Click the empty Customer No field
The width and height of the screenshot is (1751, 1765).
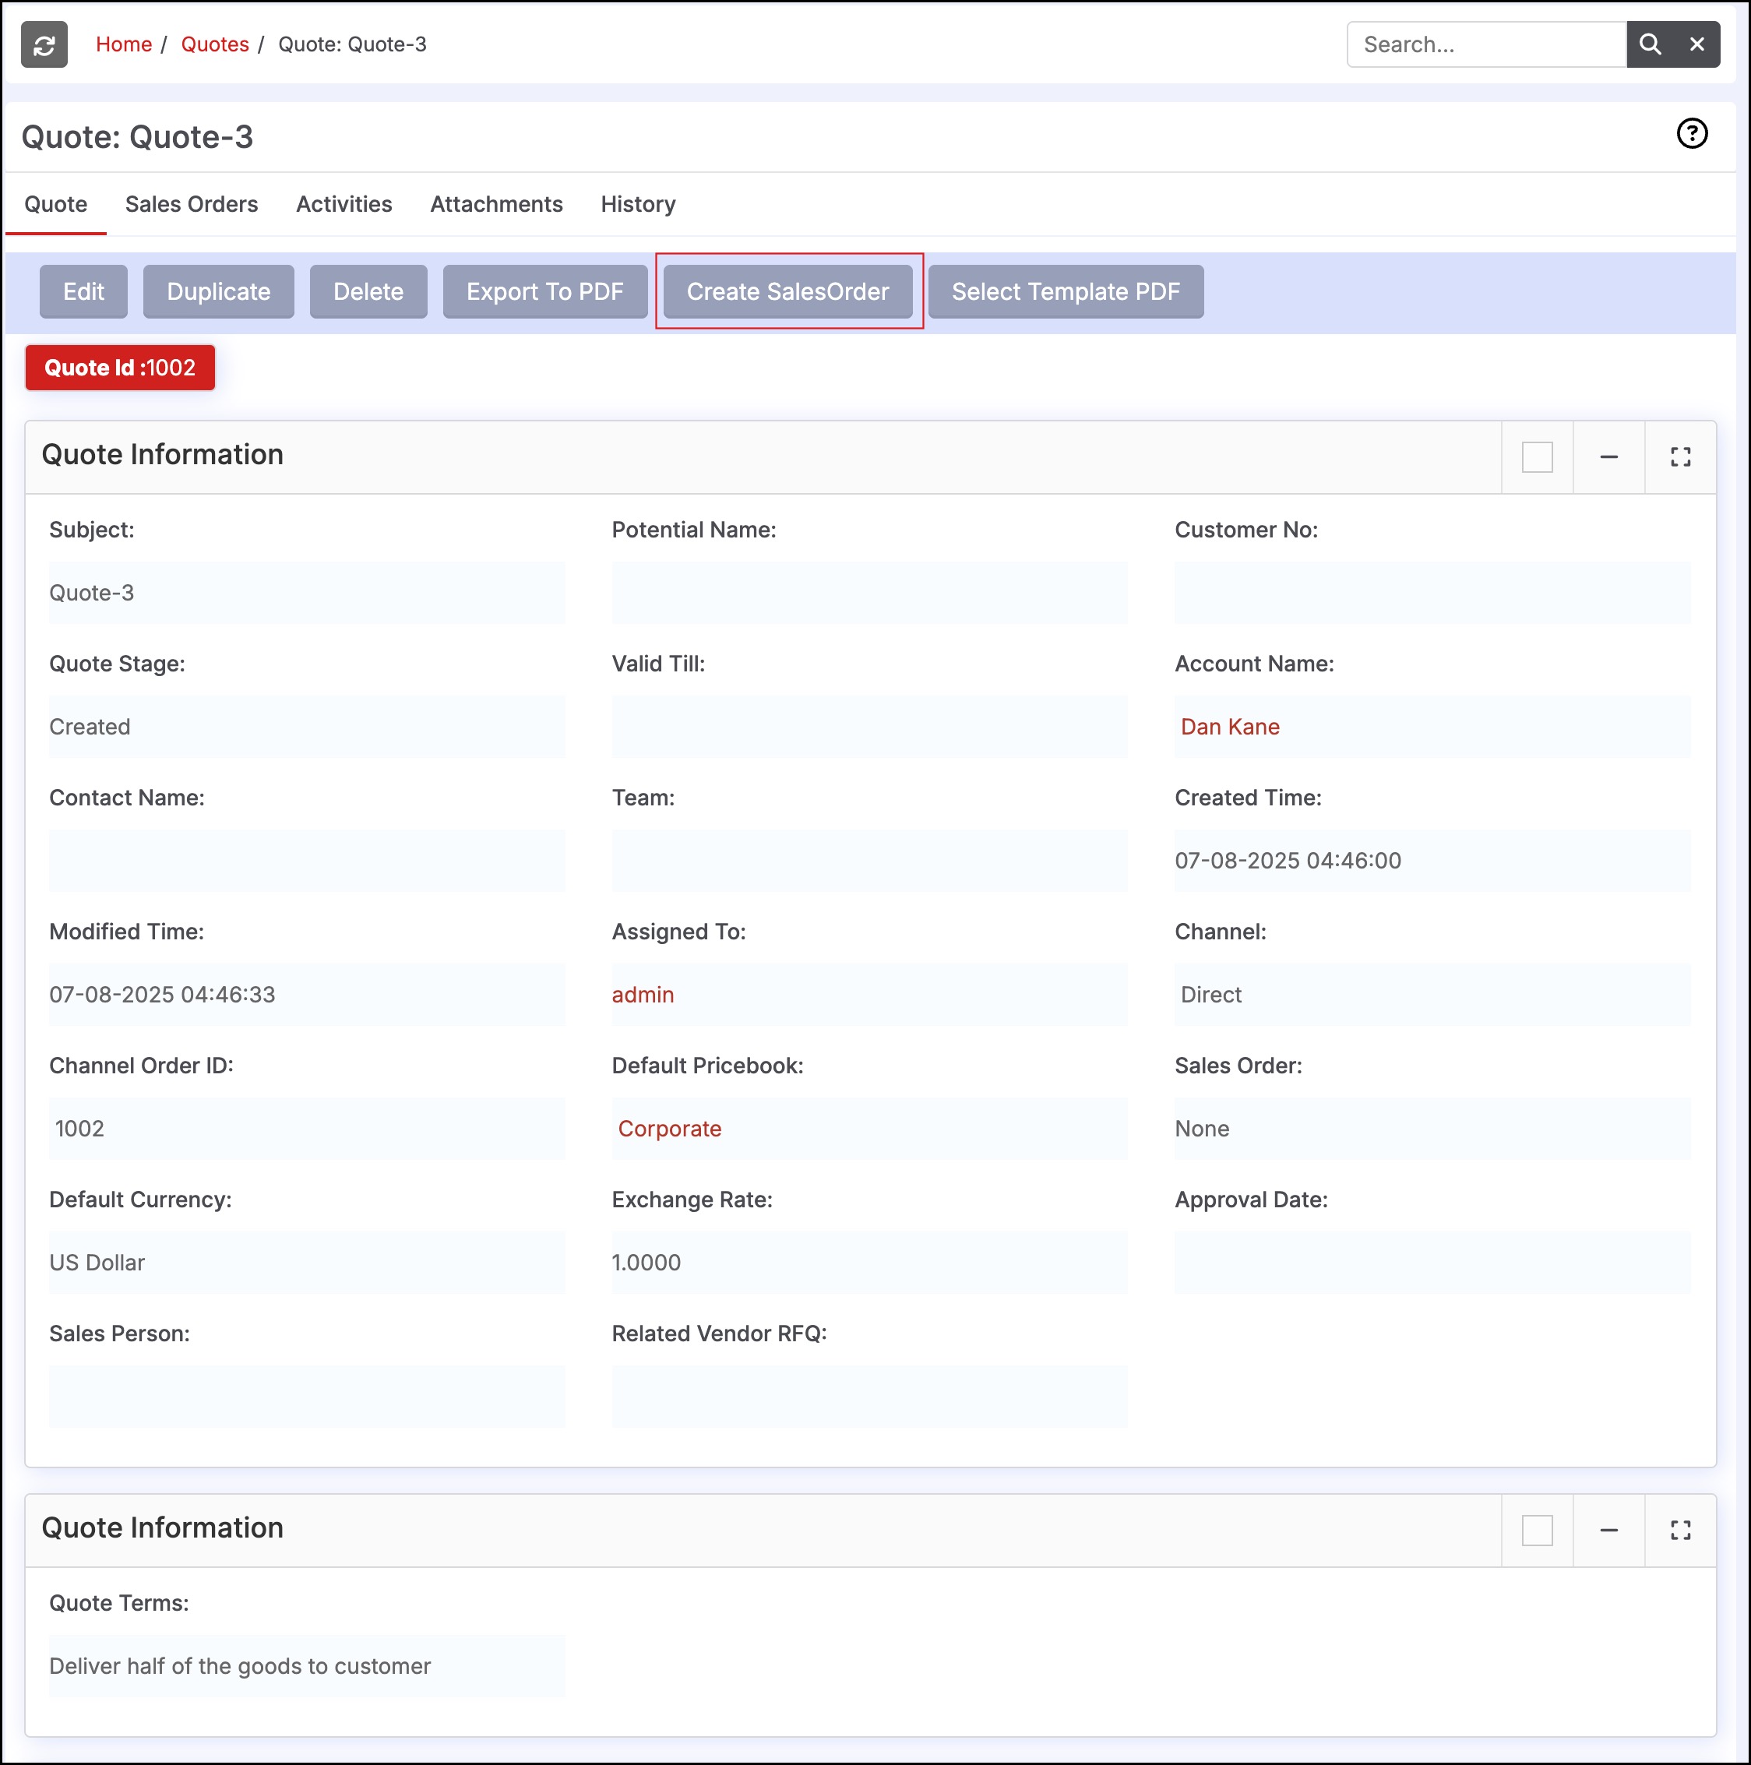click(1432, 593)
